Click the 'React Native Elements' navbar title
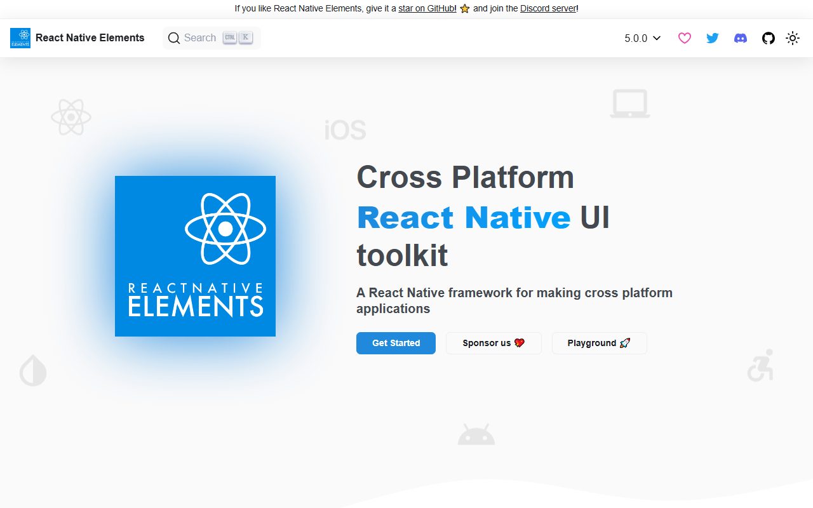 [90, 38]
